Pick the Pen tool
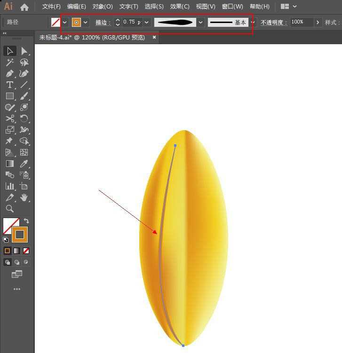Image resolution: width=342 pixels, height=353 pixels. pos(9,73)
